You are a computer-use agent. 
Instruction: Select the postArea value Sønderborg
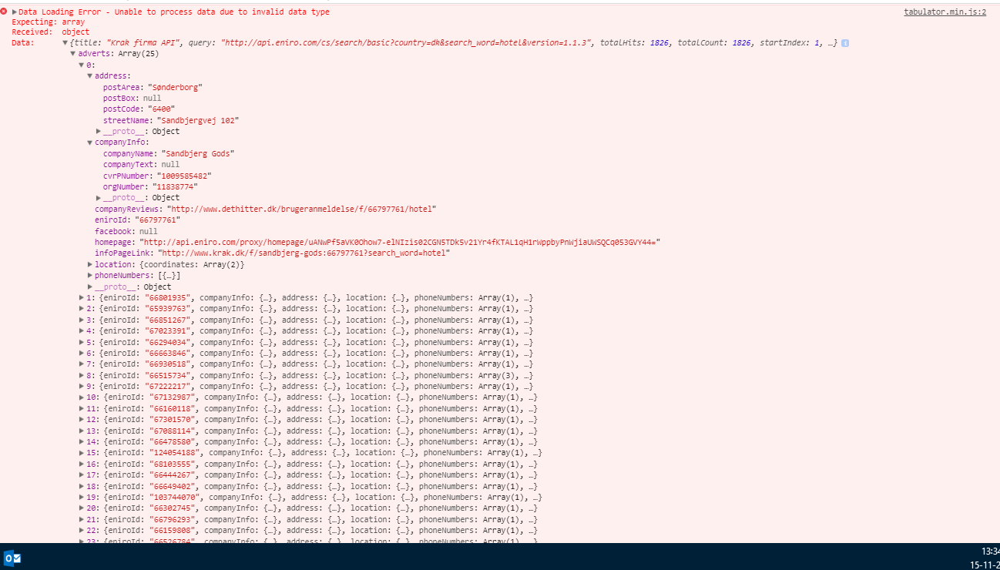click(x=173, y=87)
